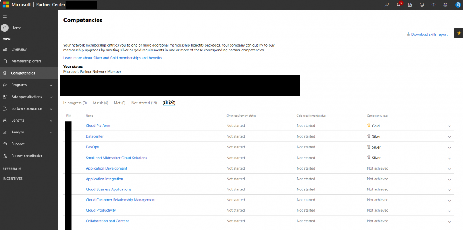Open Learn more about Silver and Gold memberships
The height and width of the screenshot is (230, 463).
pyautogui.click(x=112, y=58)
